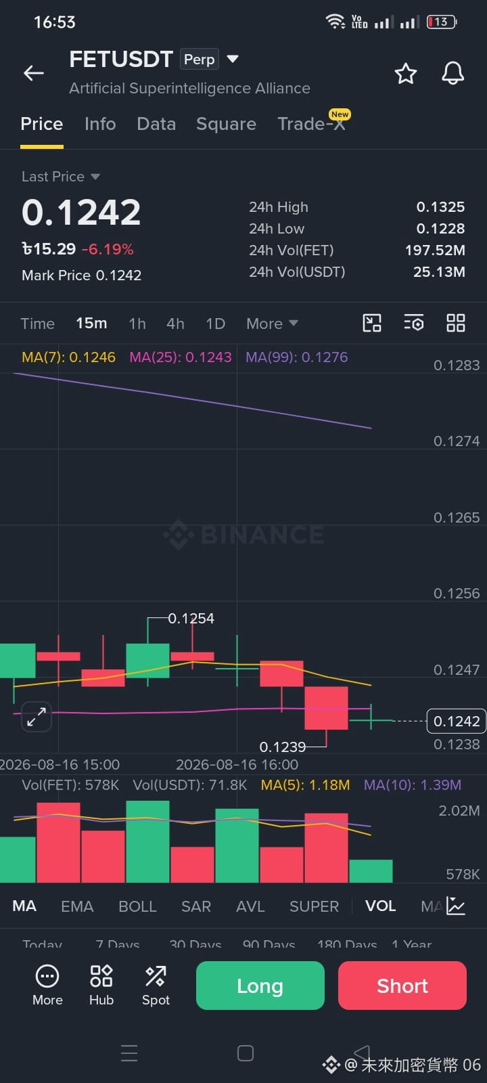The height and width of the screenshot is (1083, 487).
Task: Open the four-square chart layout icon
Action: [456, 323]
